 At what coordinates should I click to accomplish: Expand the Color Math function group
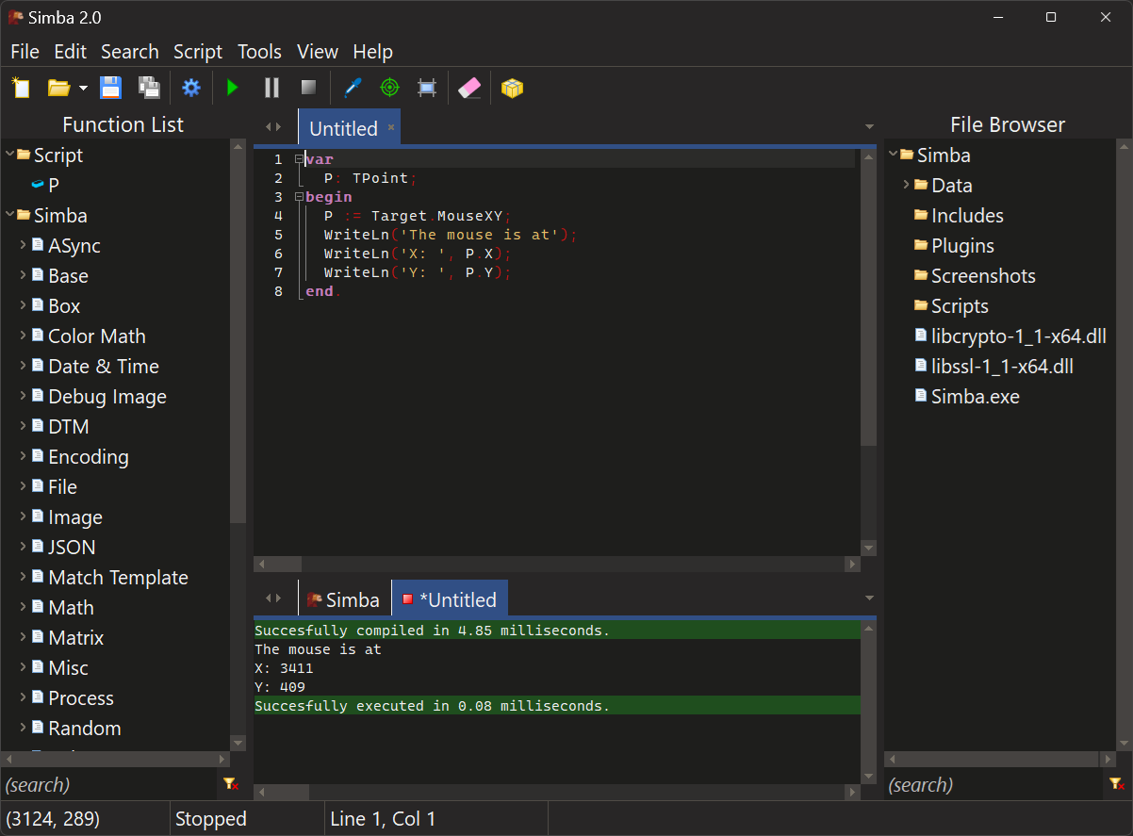click(x=24, y=336)
